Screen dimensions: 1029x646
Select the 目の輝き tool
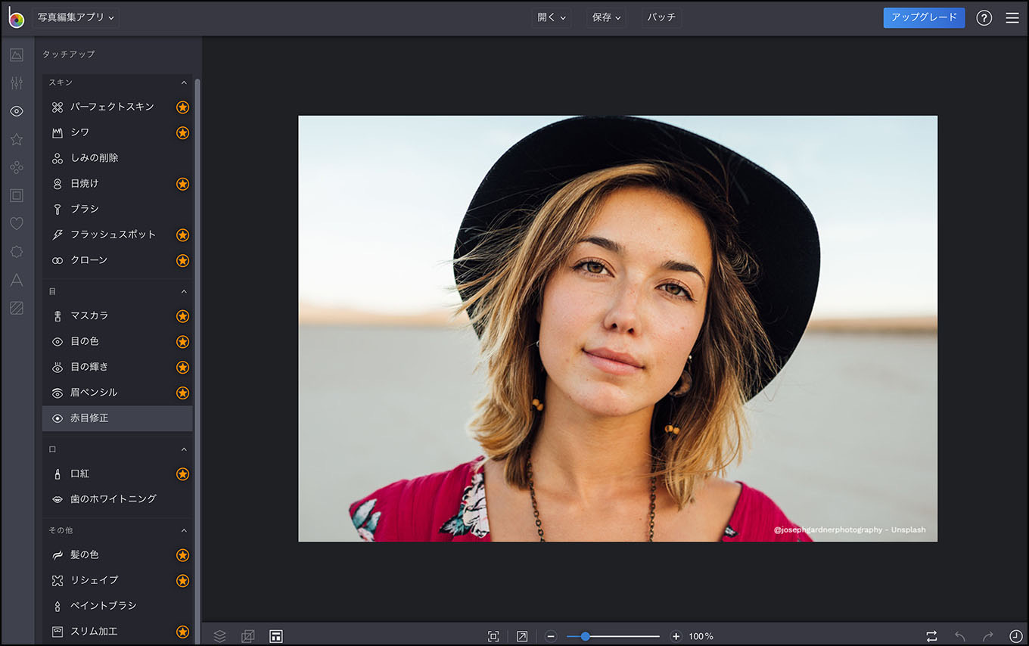coord(117,367)
